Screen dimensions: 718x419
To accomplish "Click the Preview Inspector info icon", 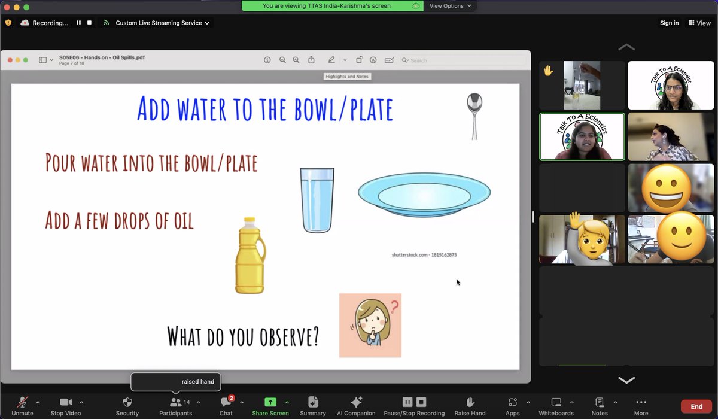I will 267,60.
